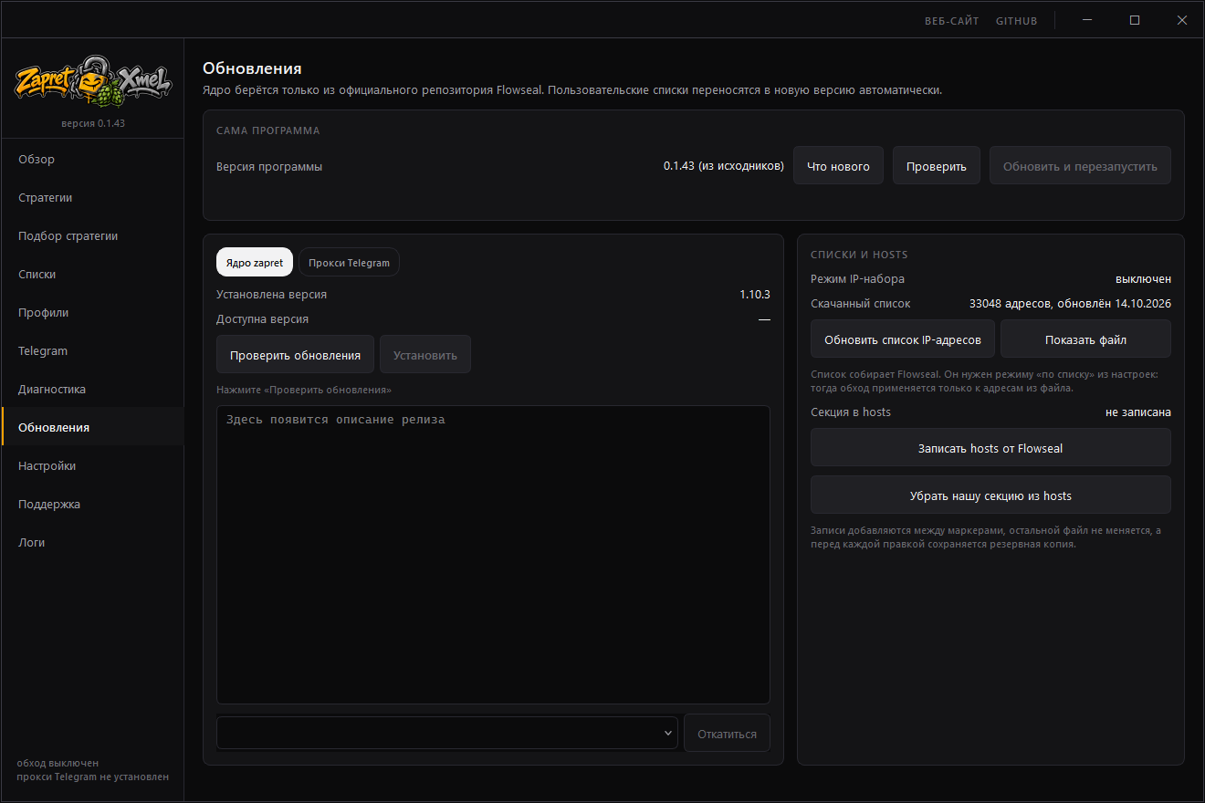Open Настройки in the sidebar
Image resolution: width=1205 pixels, height=803 pixels.
(x=92, y=465)
